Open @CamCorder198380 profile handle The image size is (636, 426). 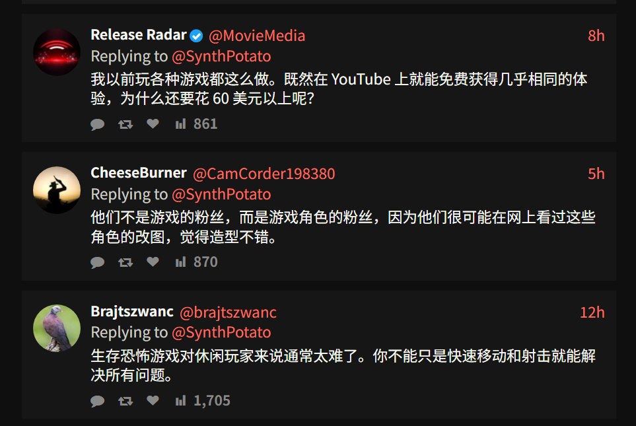(264, 174)
